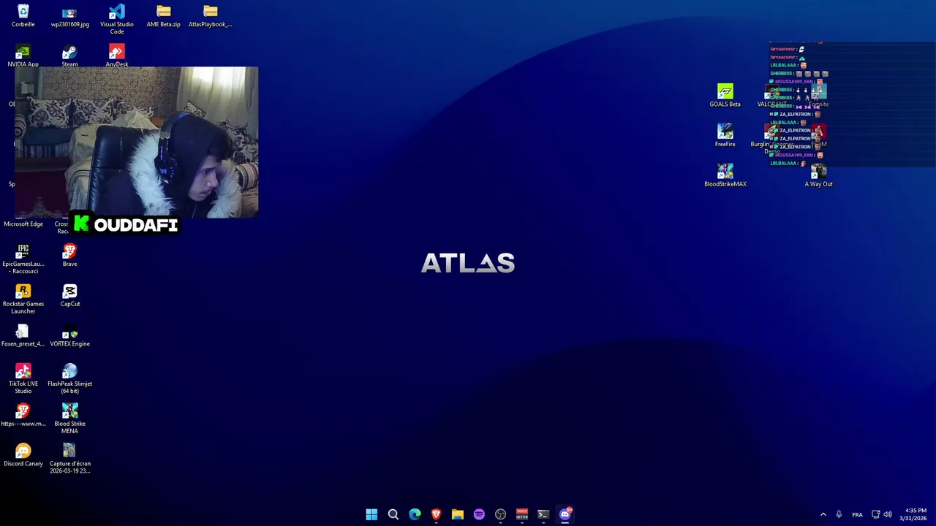Screen dimensions: 936x526
Task: Open taskbar Search
Action: pyautogui.click(x=393, y=514)
